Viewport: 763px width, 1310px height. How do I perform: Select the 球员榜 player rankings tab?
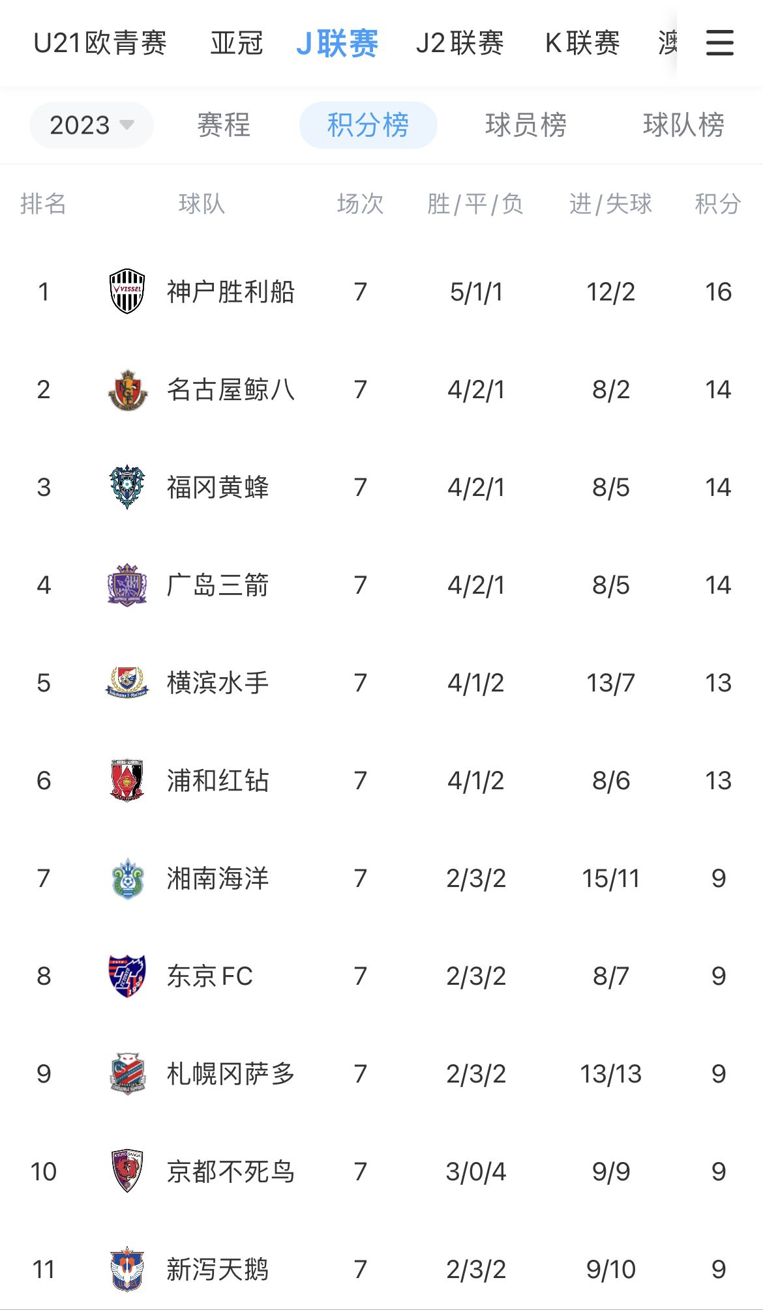pos(526,125)
